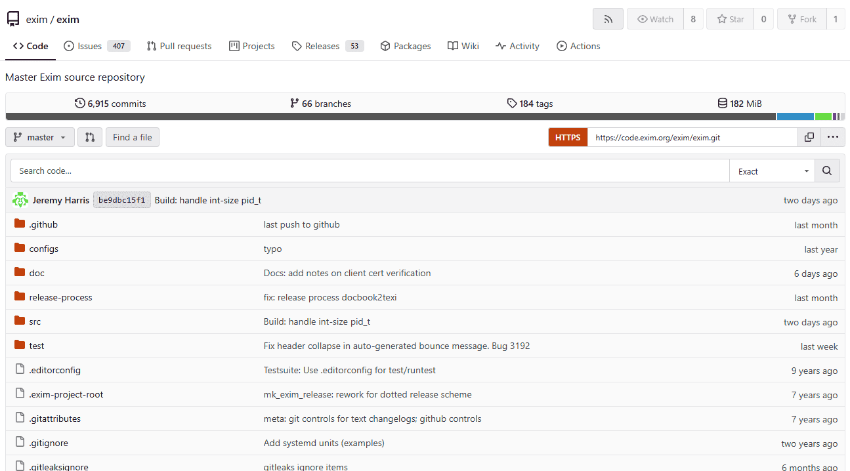View 6,915 commits link
This screenshot has width=850, height=471.
(110, 104)
